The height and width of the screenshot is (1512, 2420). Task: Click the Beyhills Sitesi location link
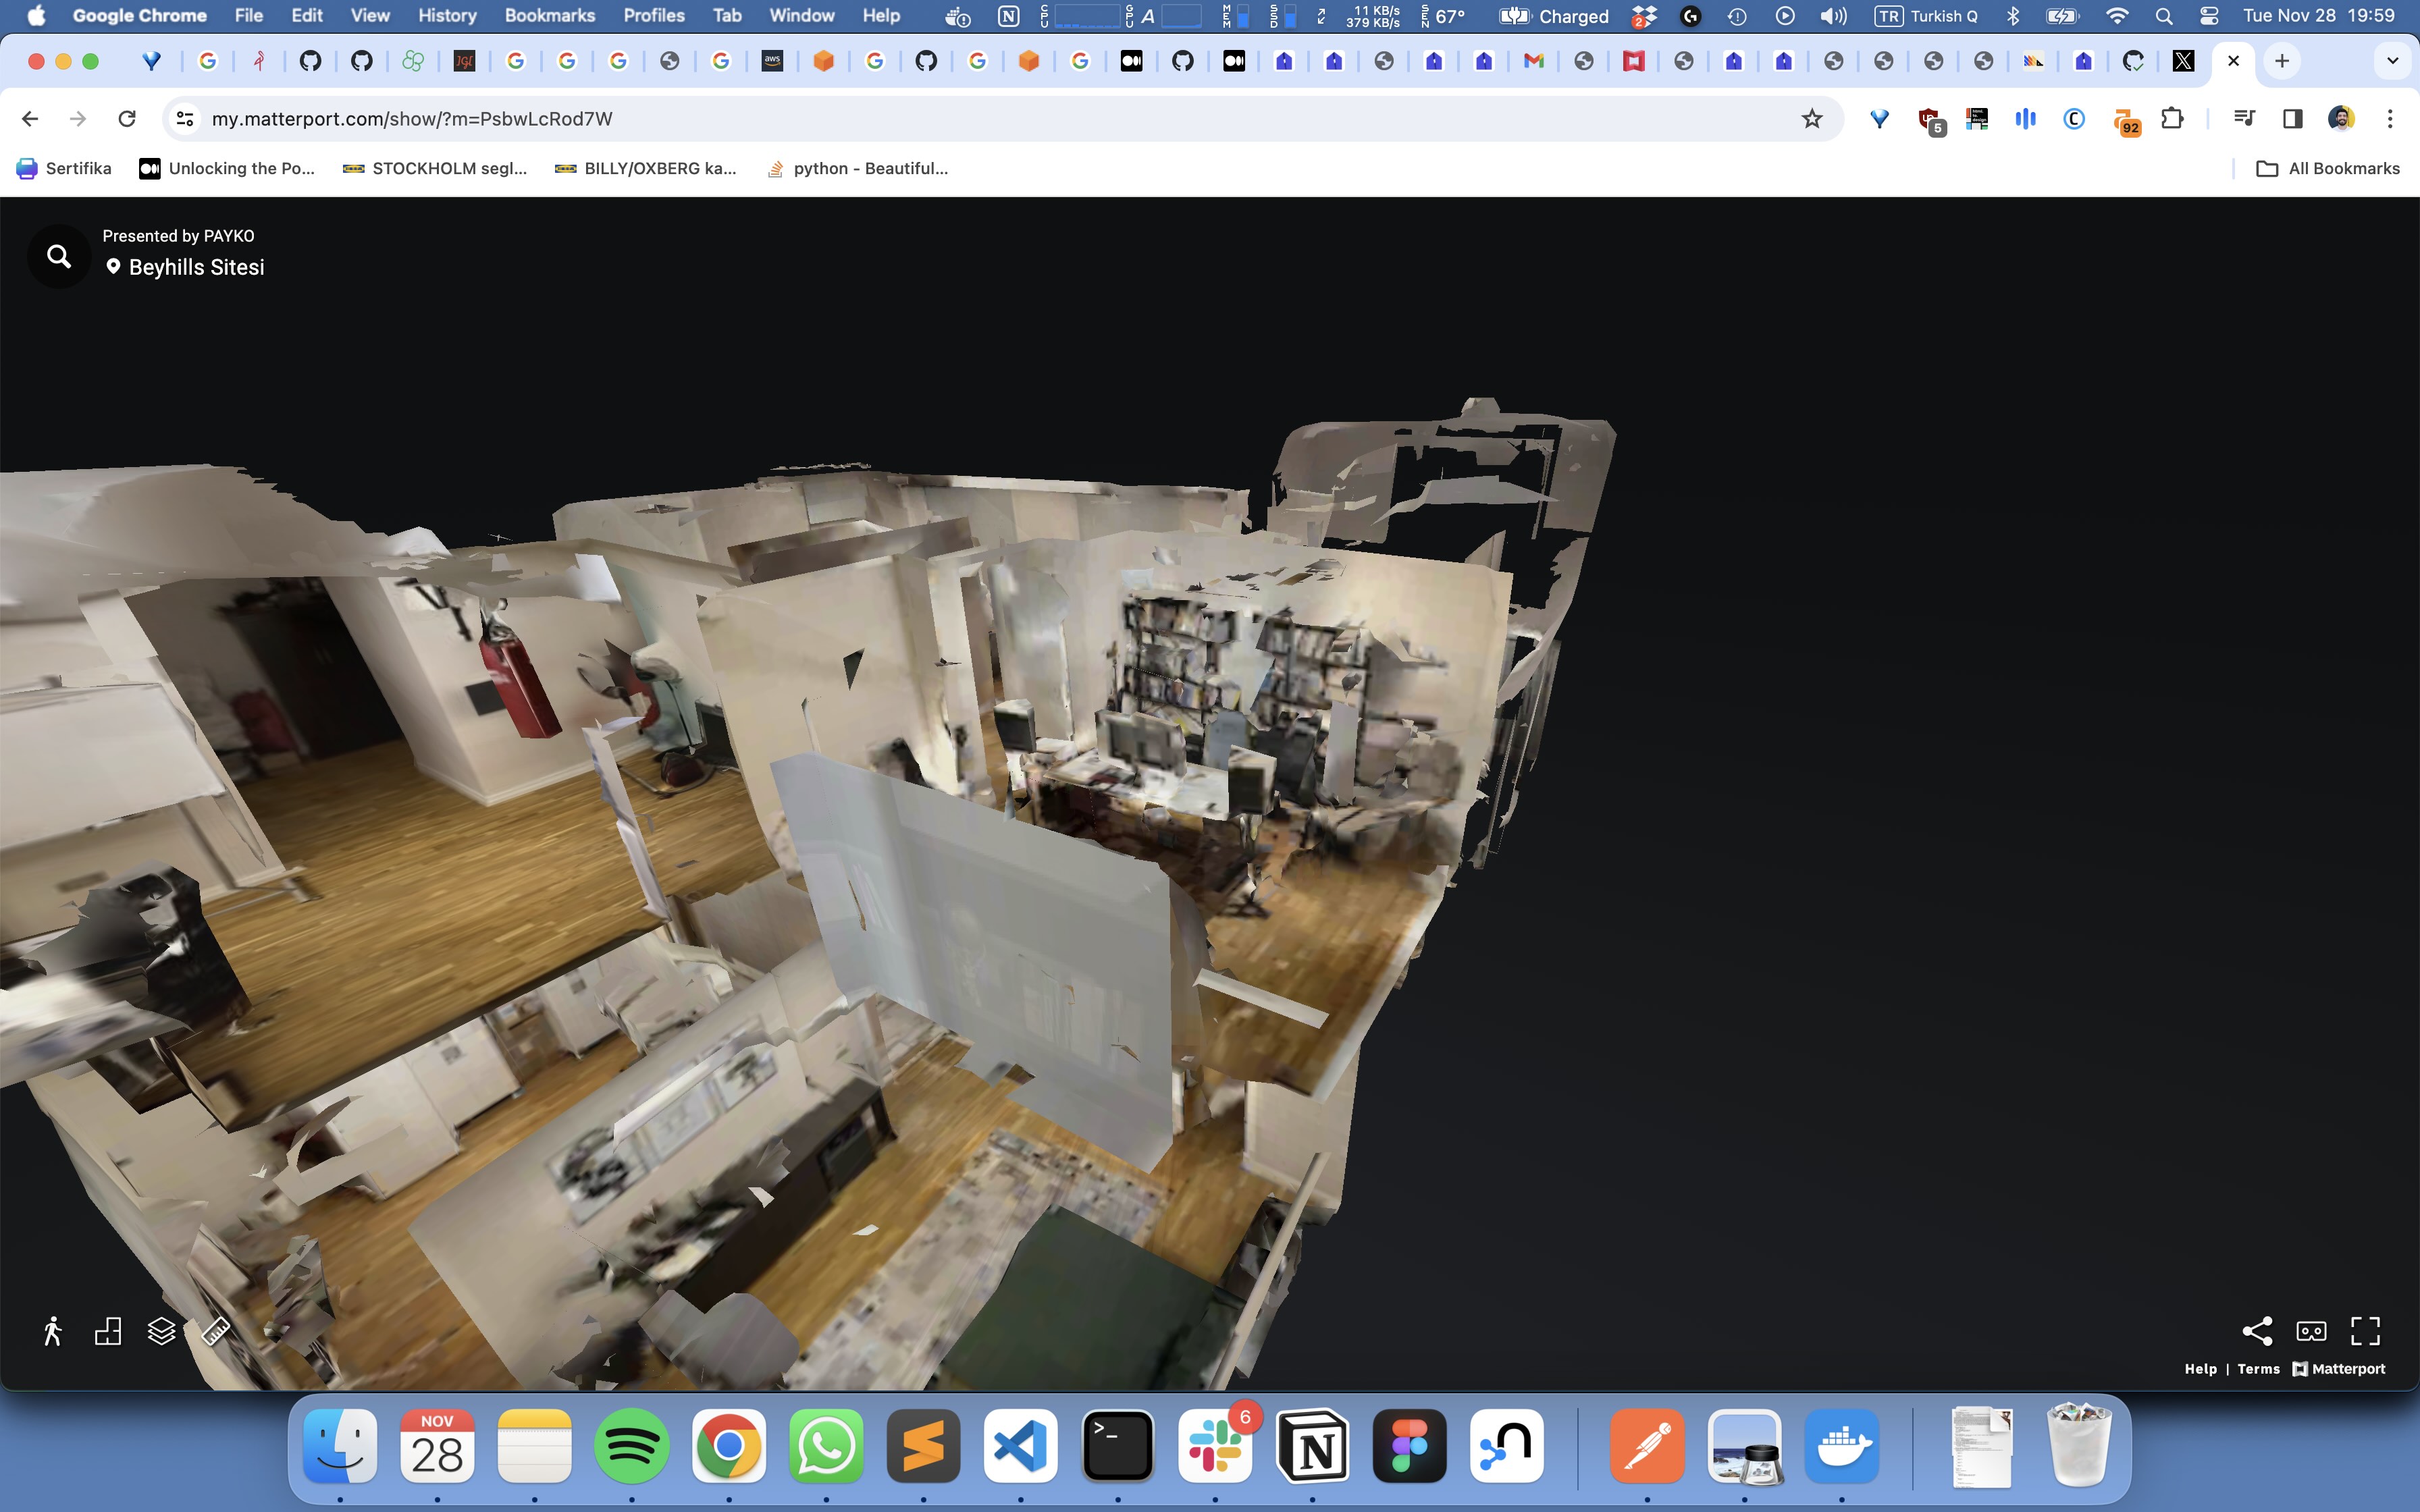[196, 267]
